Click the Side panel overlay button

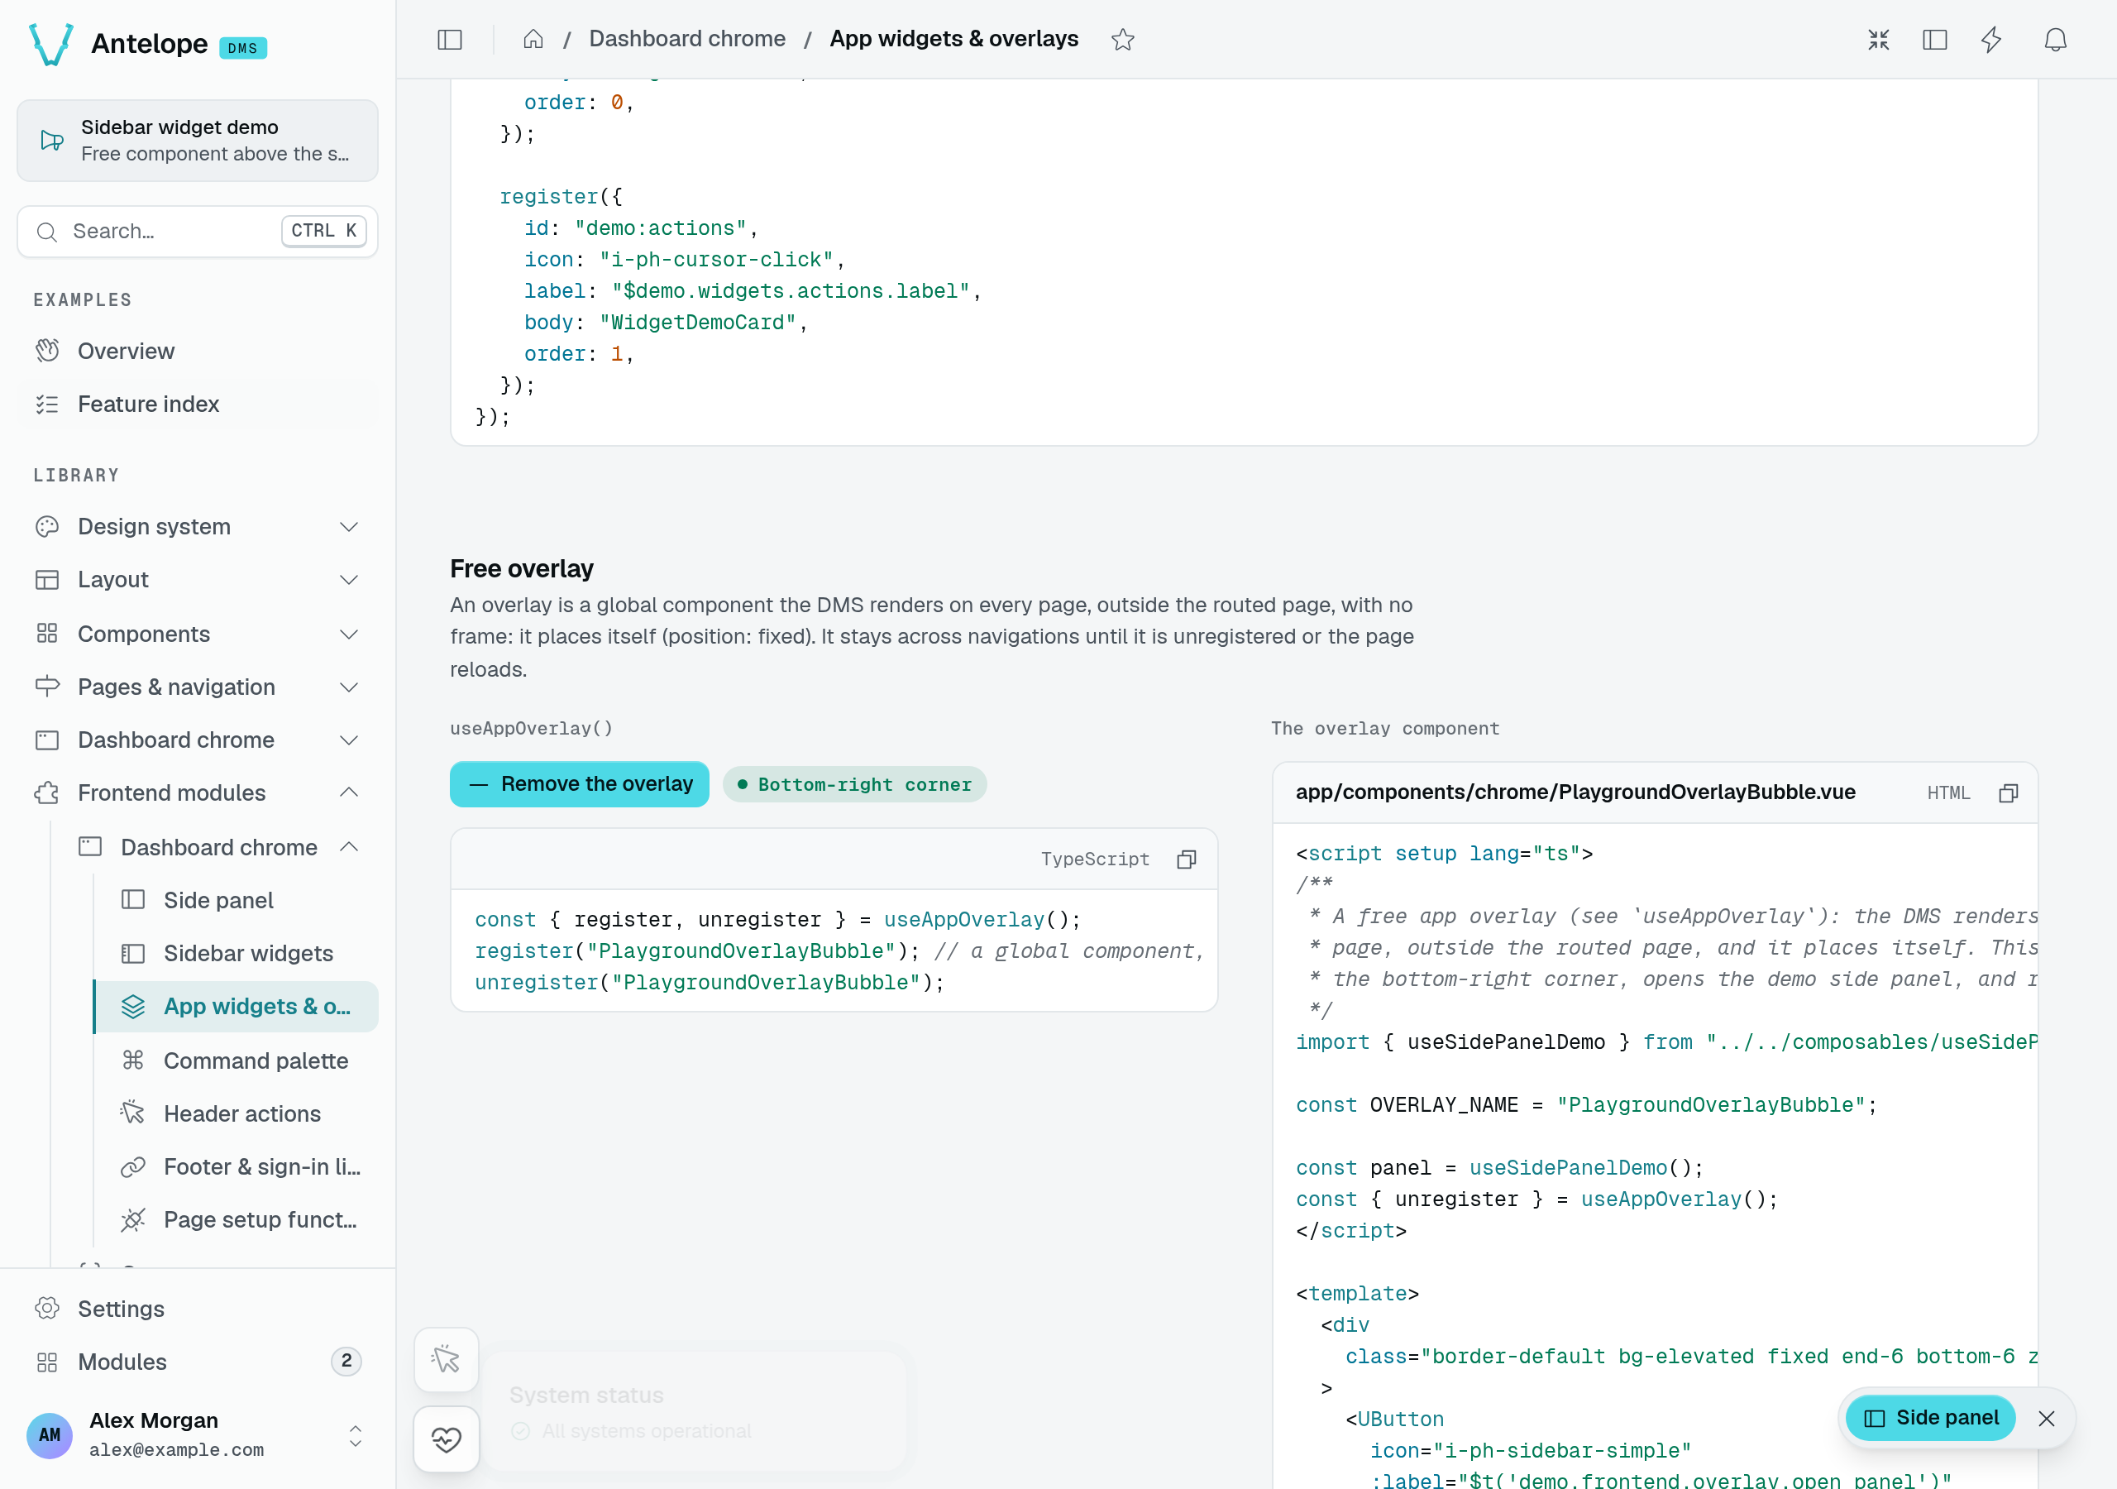click(1930, 1418)
